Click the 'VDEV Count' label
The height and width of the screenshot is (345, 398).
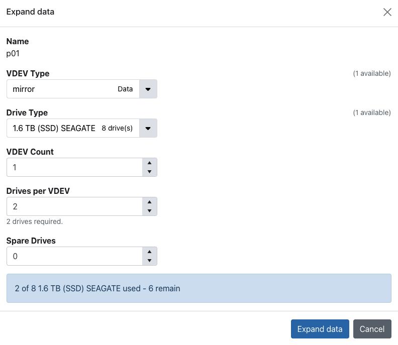[x=30, y=152]
